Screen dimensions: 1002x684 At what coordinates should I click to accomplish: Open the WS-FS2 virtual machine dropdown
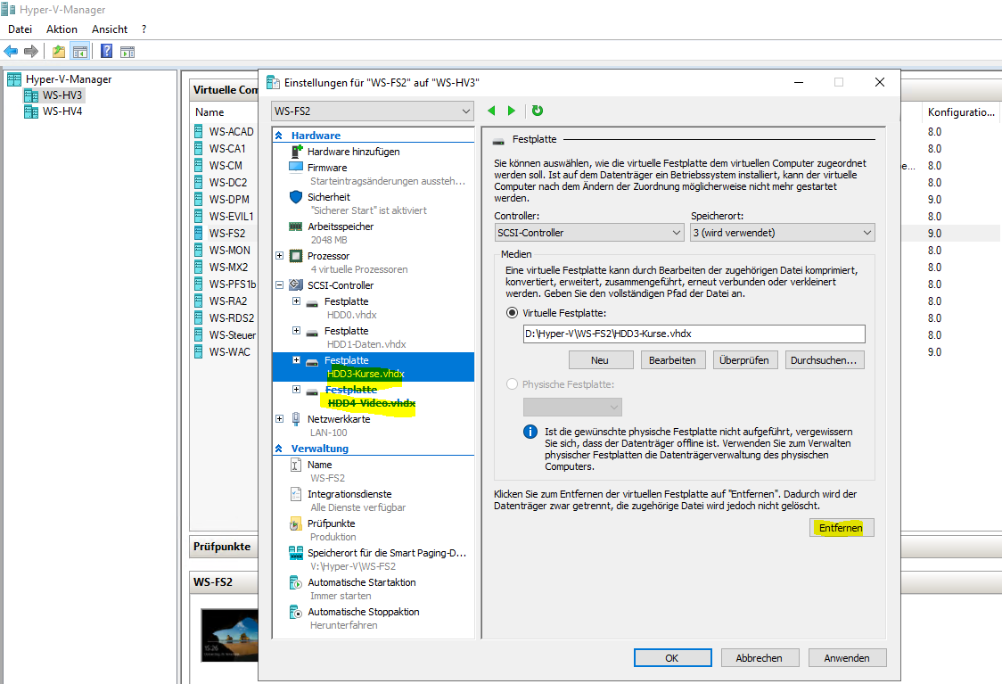point(373,111)
